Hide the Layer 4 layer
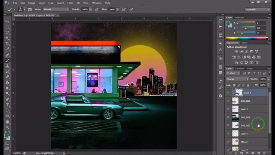Screen dimensions: 275x155 pos(228,93)
